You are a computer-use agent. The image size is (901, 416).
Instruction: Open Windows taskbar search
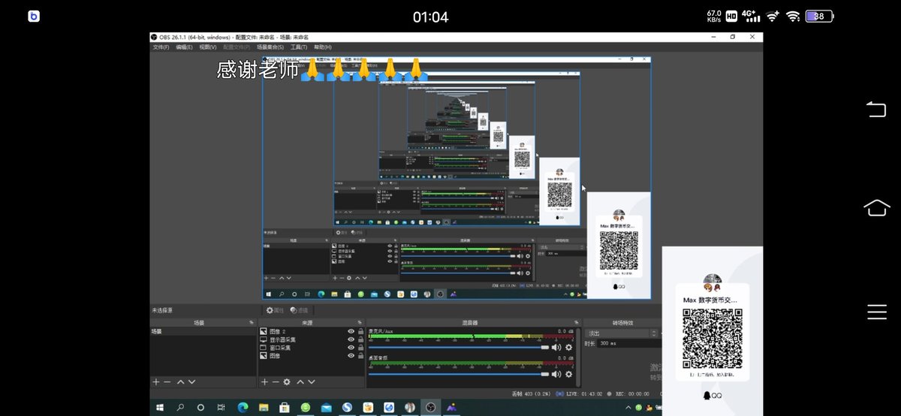(180, 407)
